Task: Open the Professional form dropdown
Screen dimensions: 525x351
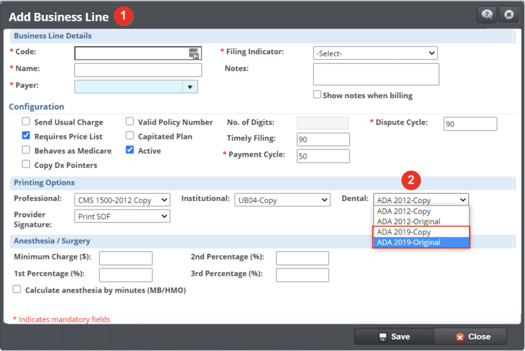Action: [122, 200]
